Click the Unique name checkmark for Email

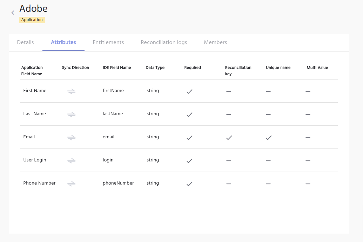[269, 138]
